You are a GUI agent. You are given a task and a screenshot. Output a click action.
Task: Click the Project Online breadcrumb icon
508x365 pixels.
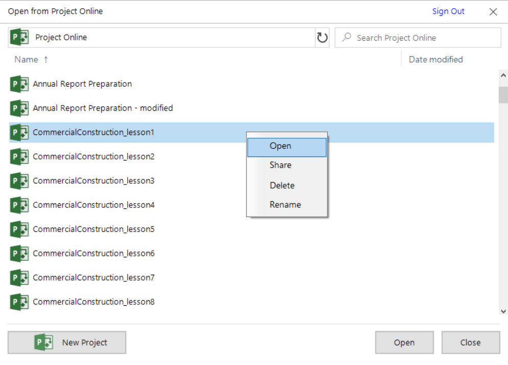[19, 37]
